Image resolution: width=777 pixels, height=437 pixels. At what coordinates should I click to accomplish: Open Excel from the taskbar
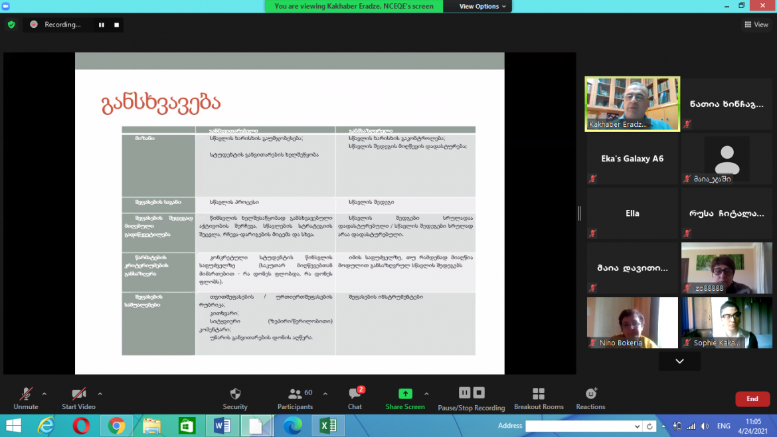(x=327, y=426)
